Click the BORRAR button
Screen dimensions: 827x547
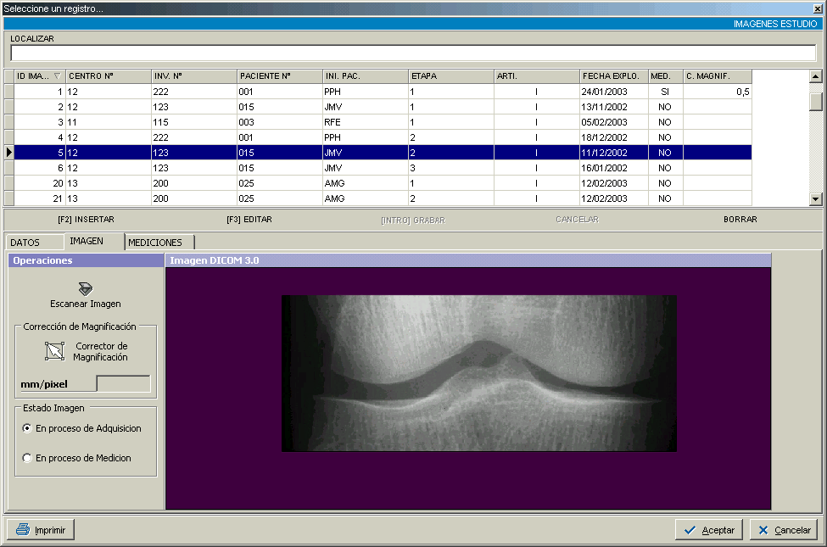[x=740, y=220]
